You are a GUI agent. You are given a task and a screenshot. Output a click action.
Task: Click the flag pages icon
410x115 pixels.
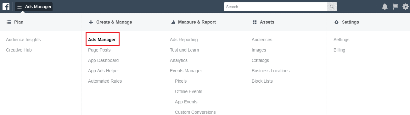click(x=396, y=7)
